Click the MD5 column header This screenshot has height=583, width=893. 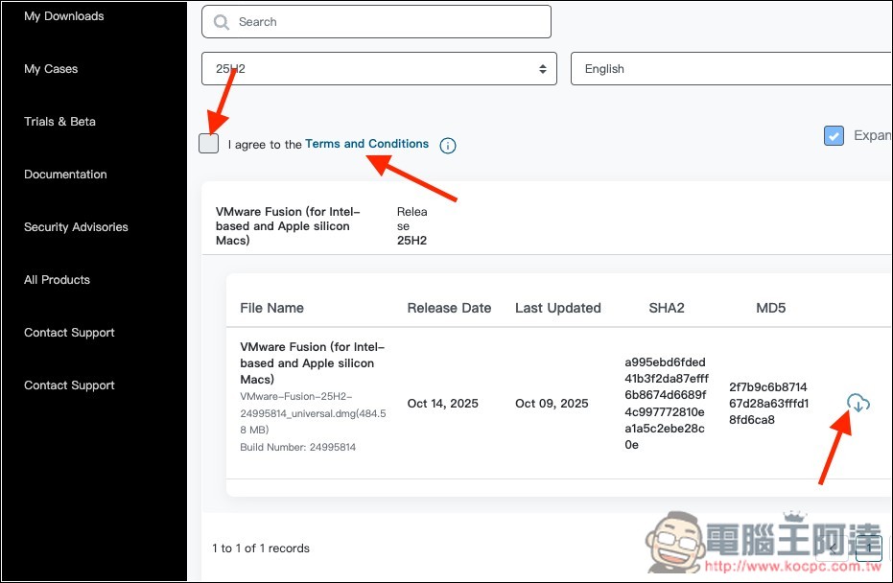coord(770,308)
